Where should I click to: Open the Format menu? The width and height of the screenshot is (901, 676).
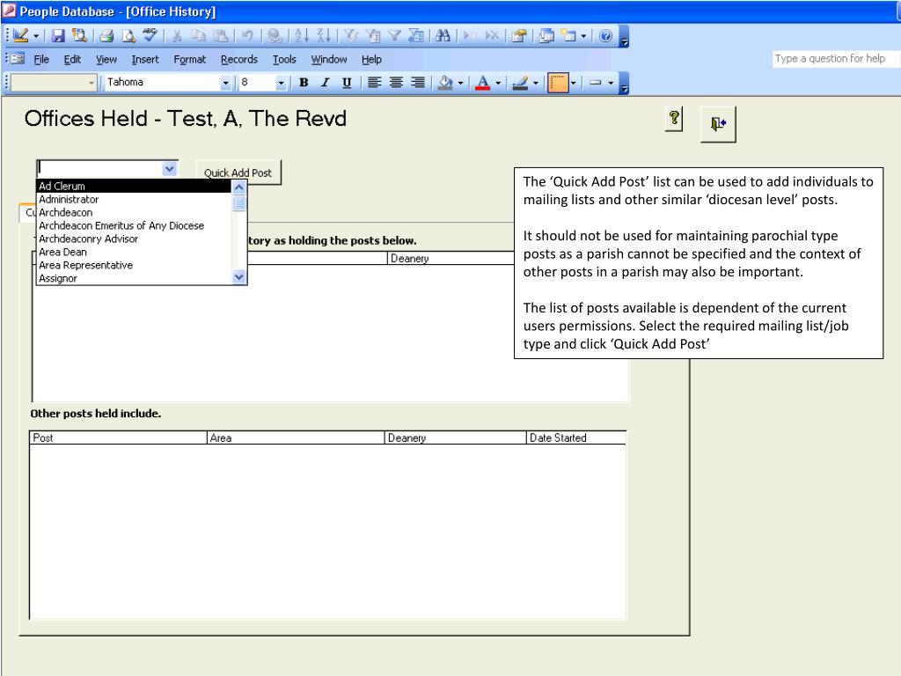pyautogui.click(x=190, y=59)
